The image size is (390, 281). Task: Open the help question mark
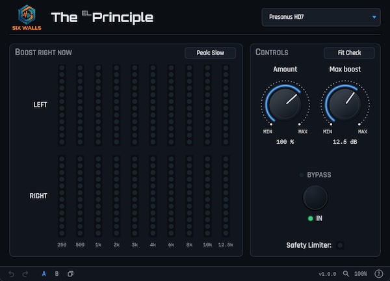point(378,274)
